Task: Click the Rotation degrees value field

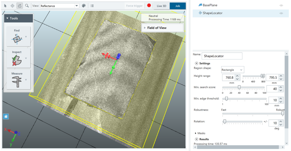Action: (273, 123)
